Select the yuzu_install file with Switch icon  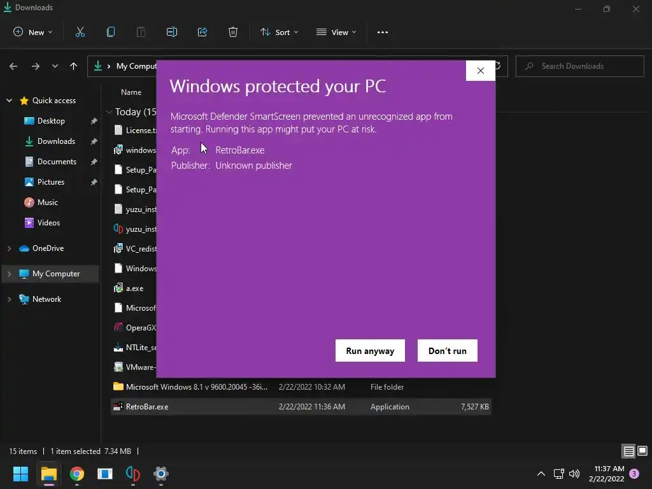[135, 229]
